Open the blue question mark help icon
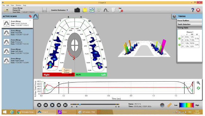Image resolution: width=205 pixels, height=116 pixels. [193, 10]
